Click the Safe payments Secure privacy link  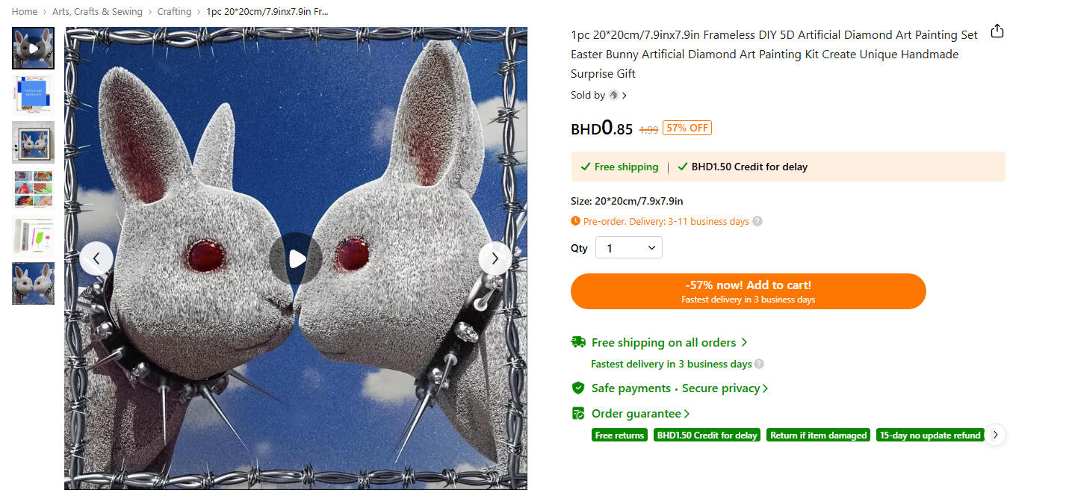coord(680,388)
